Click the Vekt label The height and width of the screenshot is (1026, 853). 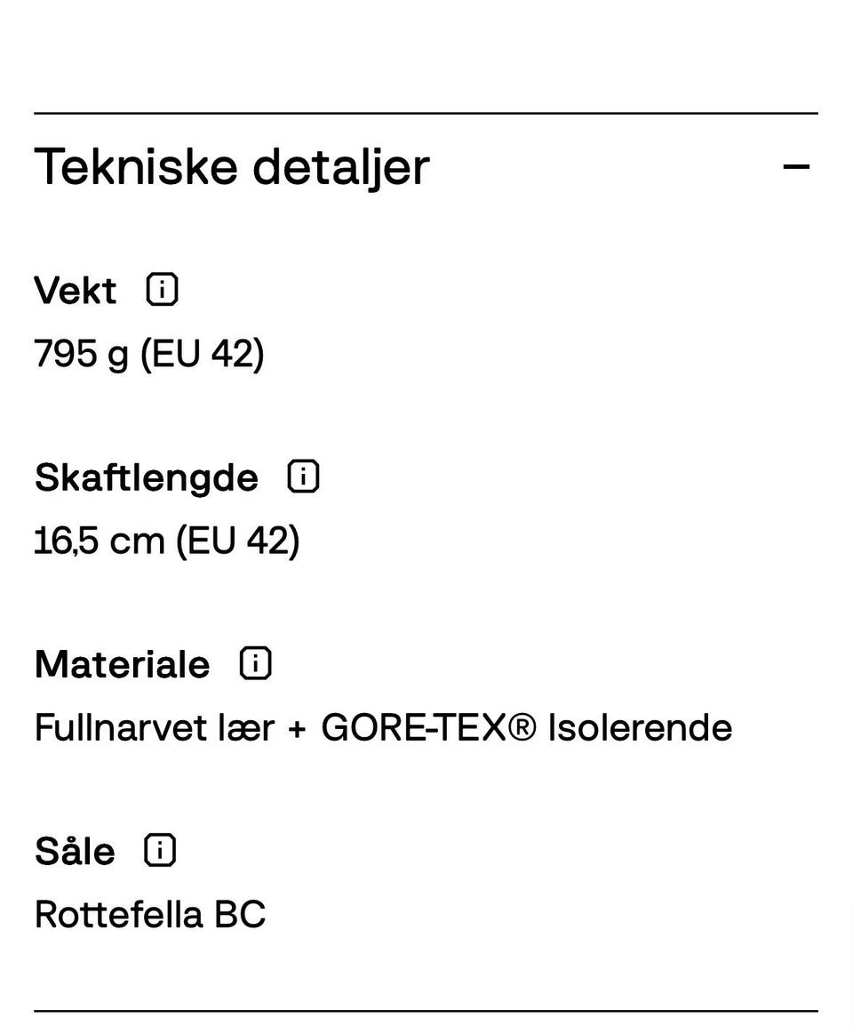75,289
